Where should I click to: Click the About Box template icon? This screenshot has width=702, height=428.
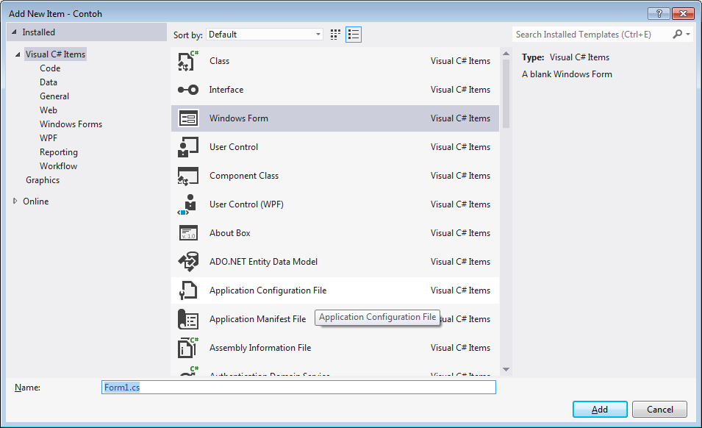coord(188,233)
